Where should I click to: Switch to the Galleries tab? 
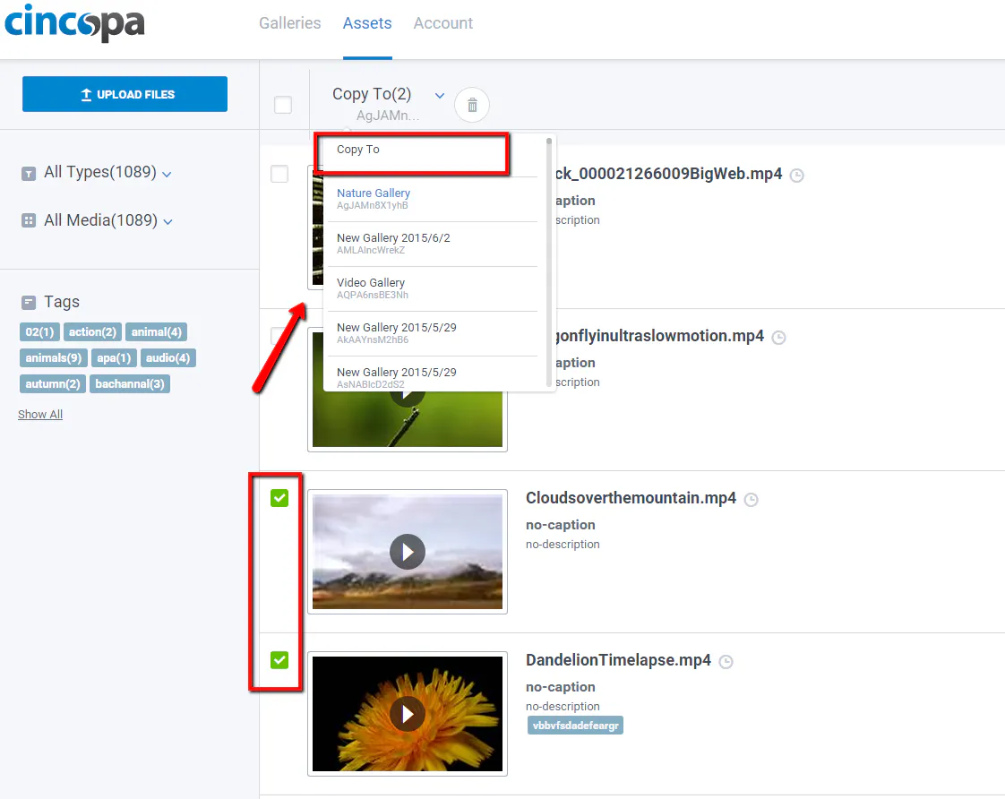click(289, 23)
